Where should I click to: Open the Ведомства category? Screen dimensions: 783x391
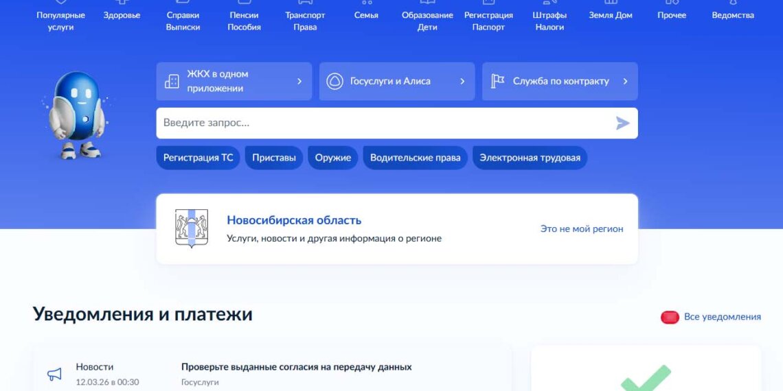(733, 15)
